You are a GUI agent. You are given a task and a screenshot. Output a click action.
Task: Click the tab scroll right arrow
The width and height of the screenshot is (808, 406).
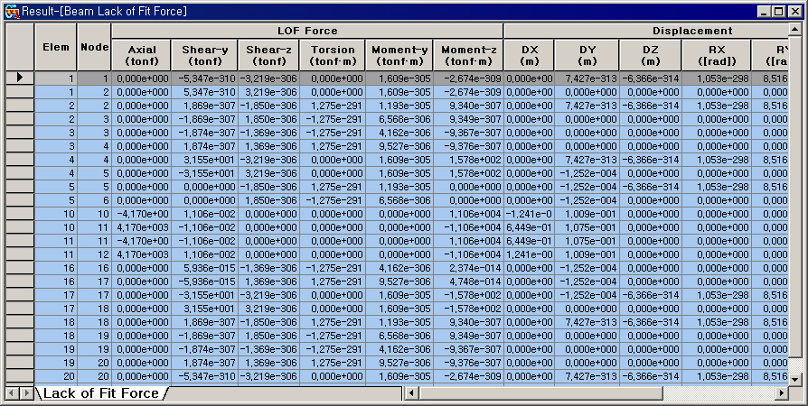[x=24, y=393]
